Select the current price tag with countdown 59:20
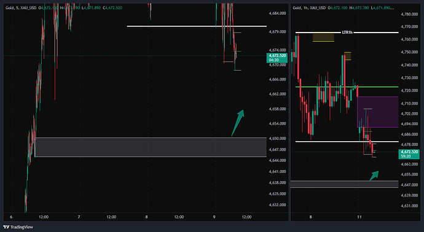Viewport: 424px width, 232px height. click(x=409, y=154)
